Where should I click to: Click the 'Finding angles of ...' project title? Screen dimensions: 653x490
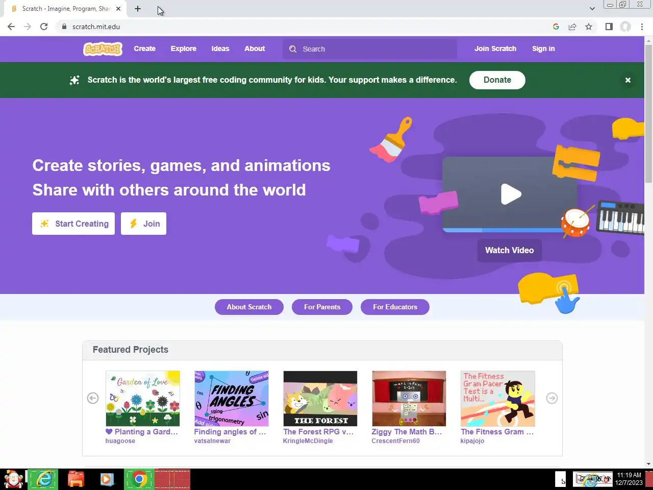tap(230, 432)
